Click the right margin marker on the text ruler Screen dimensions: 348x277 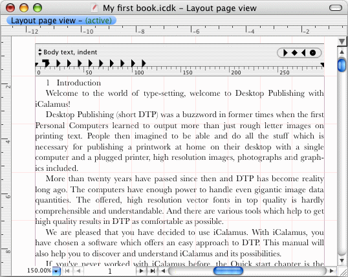[x=322, y=65]
